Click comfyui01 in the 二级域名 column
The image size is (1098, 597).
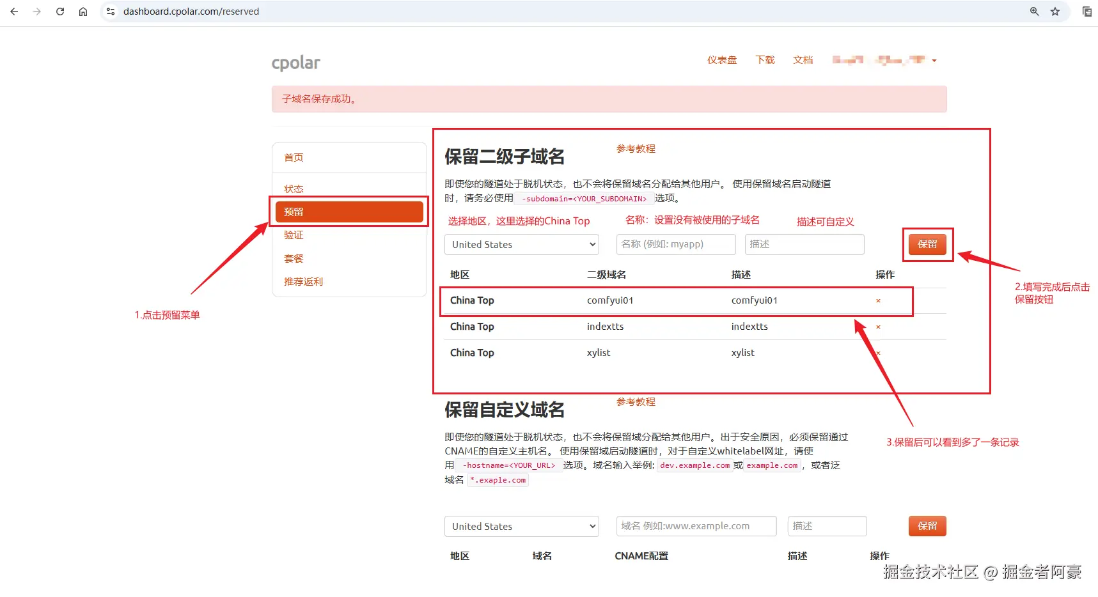pyautogui.click(x=610, y=300)
